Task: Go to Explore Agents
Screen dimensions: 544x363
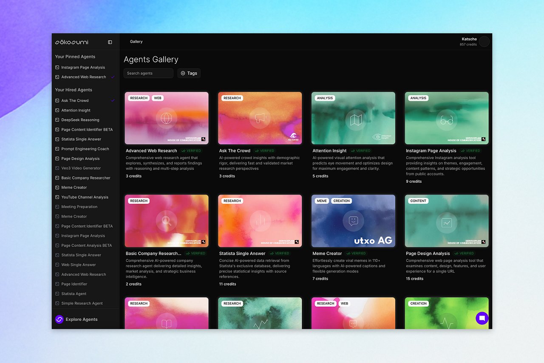Action: [x=81, y=319]
